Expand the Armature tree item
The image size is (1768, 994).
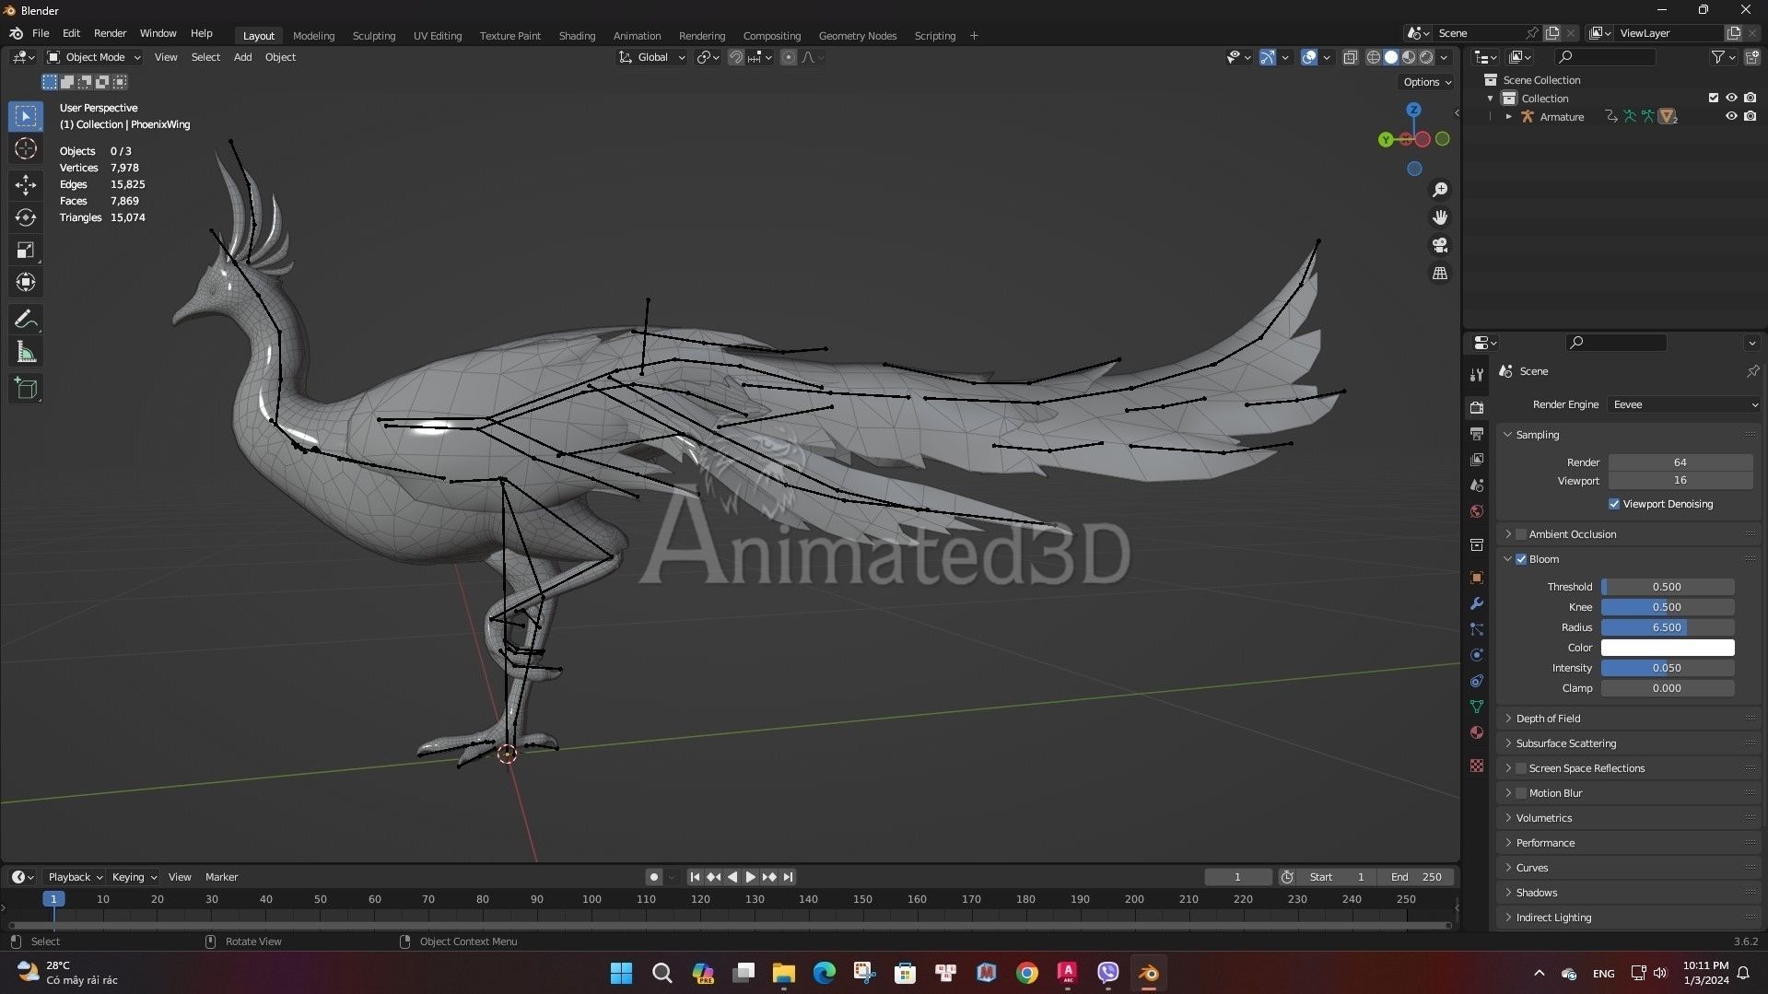click(1508, 117)
